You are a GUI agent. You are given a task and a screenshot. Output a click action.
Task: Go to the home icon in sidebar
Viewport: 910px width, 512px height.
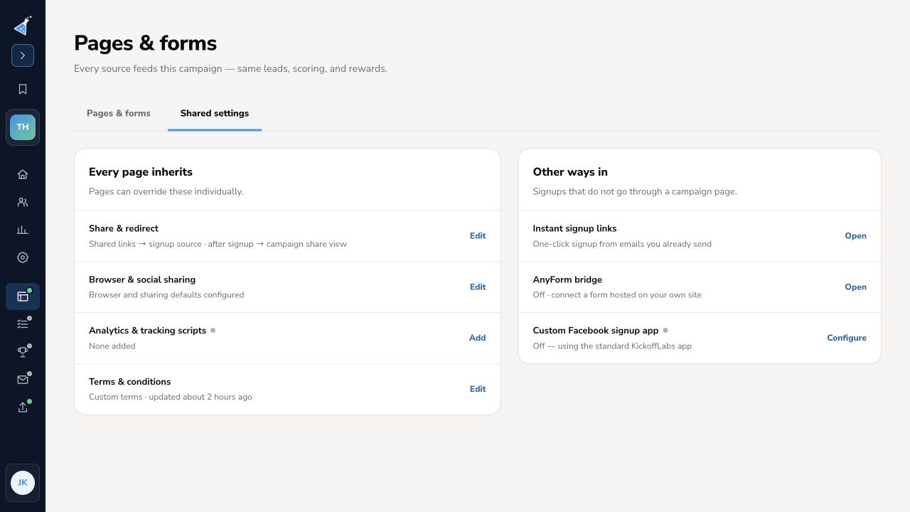(23, 174)
